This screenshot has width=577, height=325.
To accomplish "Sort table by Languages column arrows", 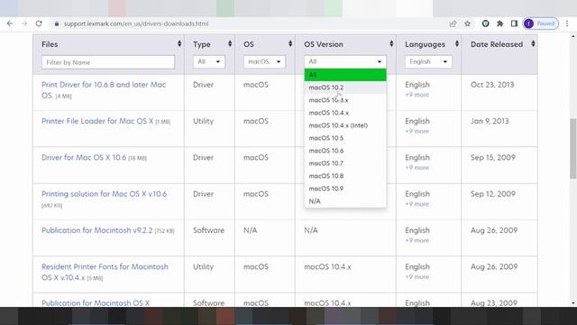I will [x=457, y=44].
